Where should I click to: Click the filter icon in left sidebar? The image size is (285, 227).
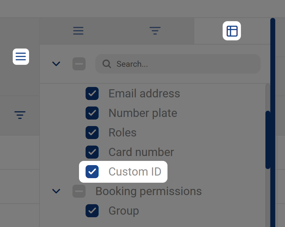tap(20, 115)
